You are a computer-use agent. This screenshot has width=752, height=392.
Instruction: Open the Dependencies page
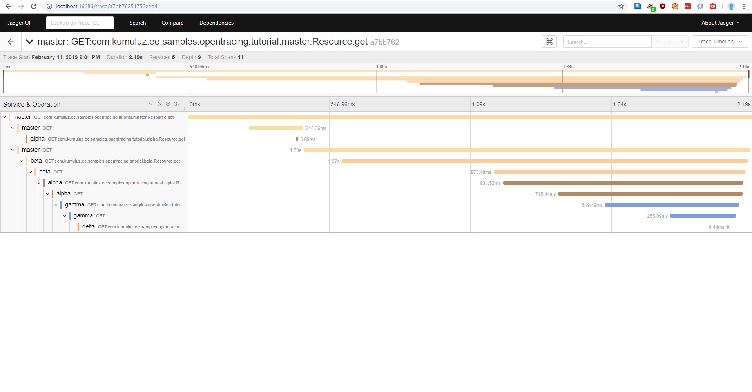tap(216, 23)
